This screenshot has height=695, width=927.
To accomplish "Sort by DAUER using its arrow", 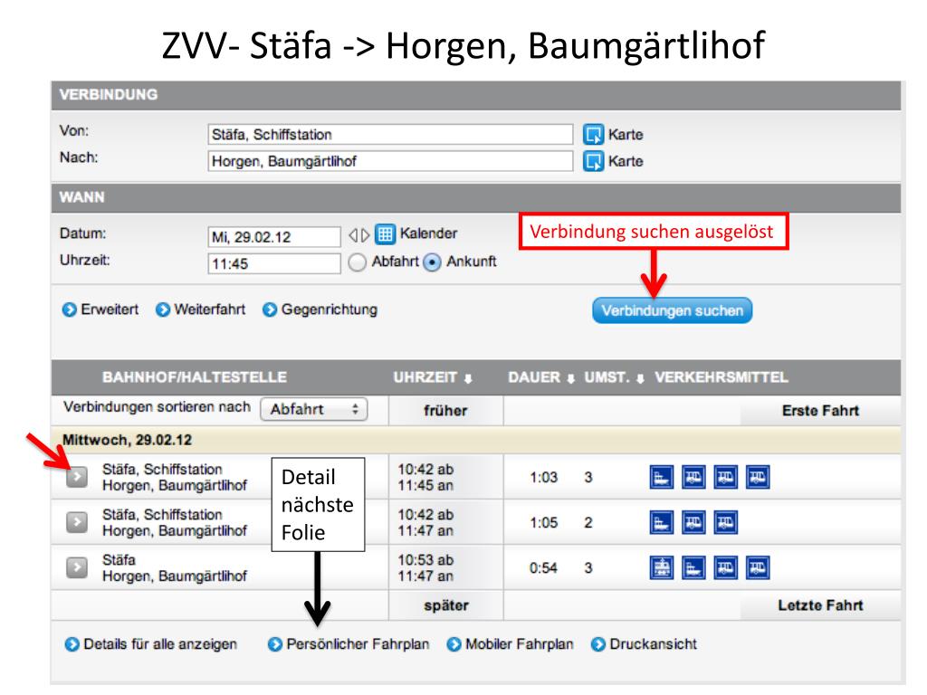I will (570, 379).
